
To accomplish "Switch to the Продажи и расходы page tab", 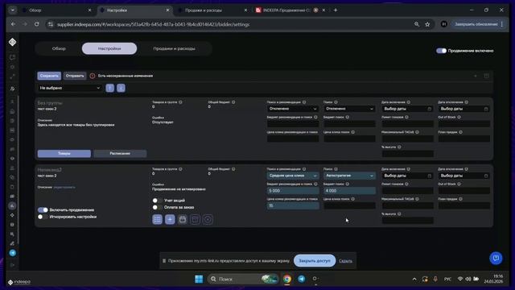I will coord(174,48).
